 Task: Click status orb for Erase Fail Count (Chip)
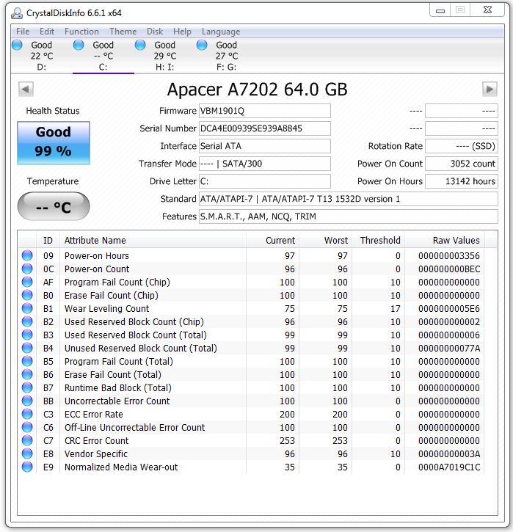pyautogui.click(x=27, y=295)
